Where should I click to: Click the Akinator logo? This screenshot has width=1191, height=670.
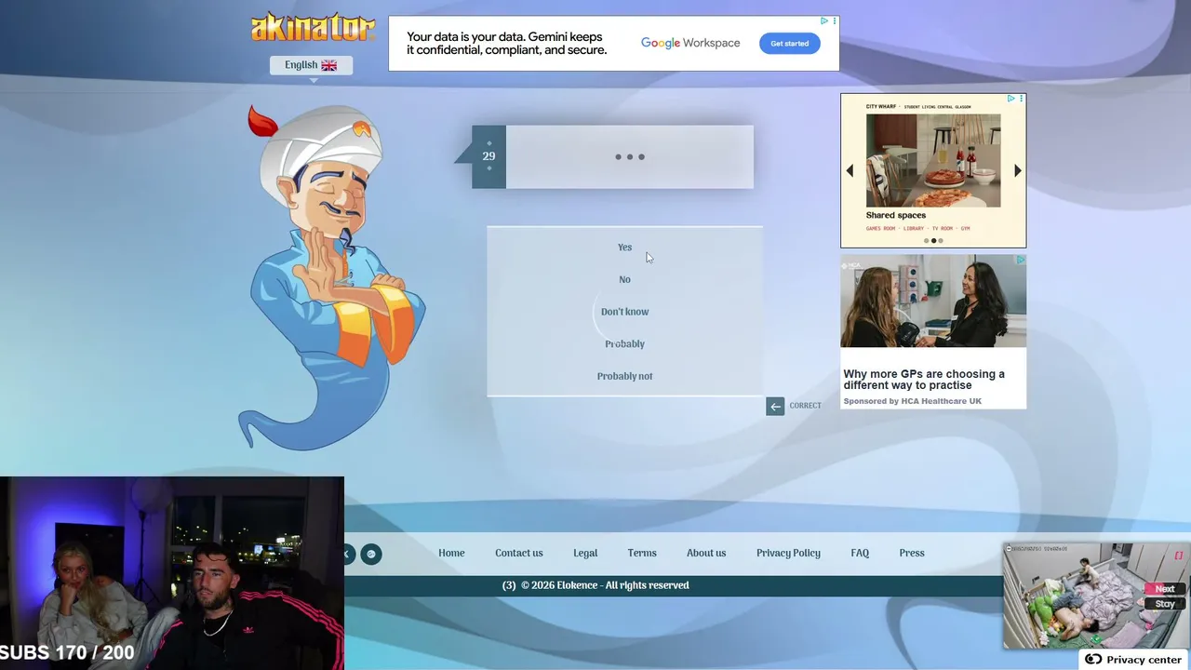[x=313, y=27]
